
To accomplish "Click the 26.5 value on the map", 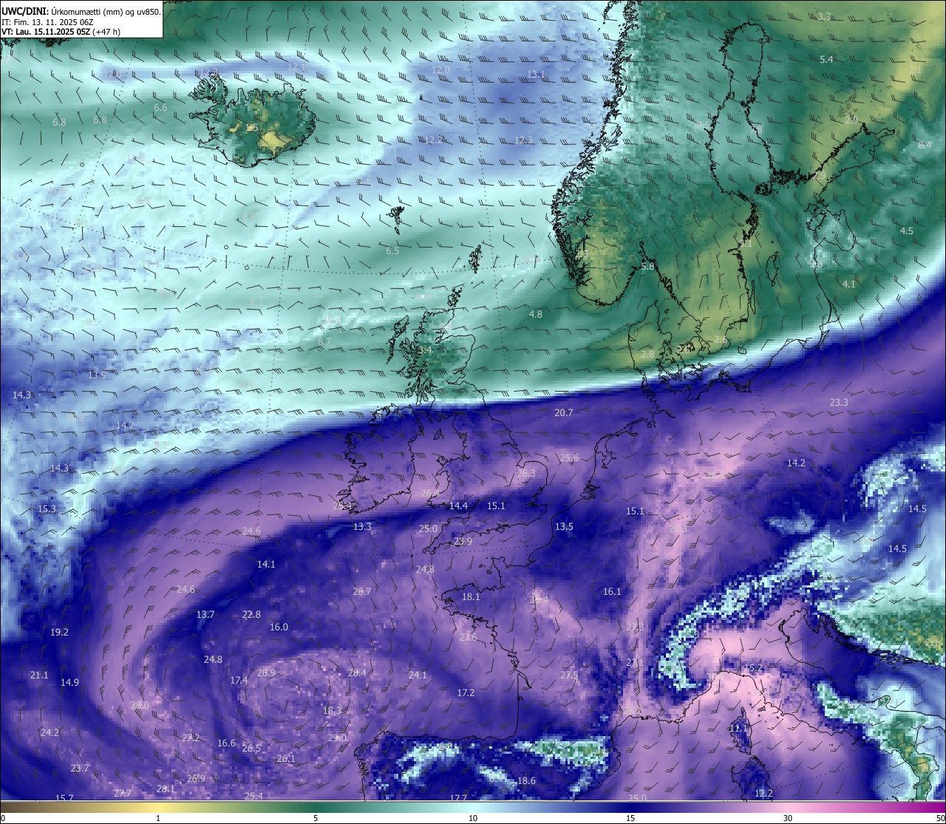I will coord(251,748).
